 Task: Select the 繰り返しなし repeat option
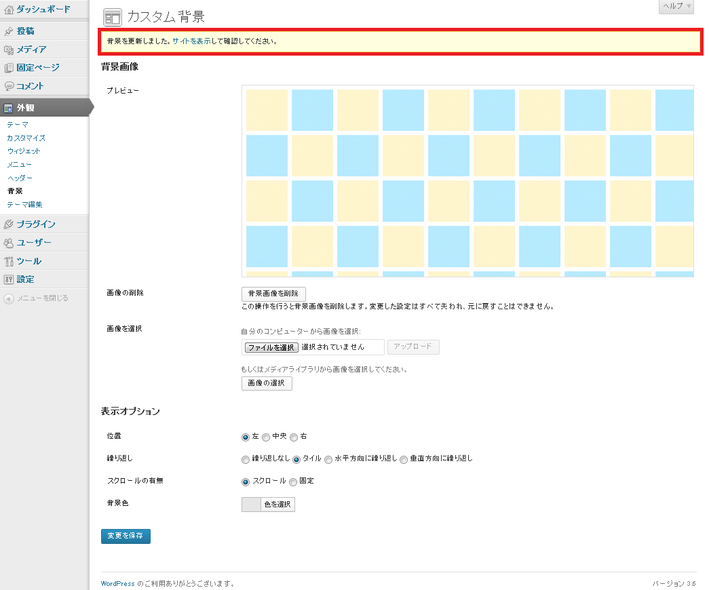[246, 459]
